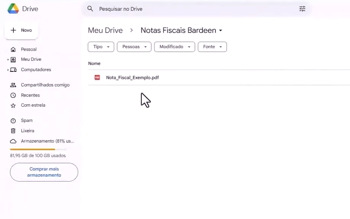
Task: Open advanced search filter options icon
Action: 302,9
